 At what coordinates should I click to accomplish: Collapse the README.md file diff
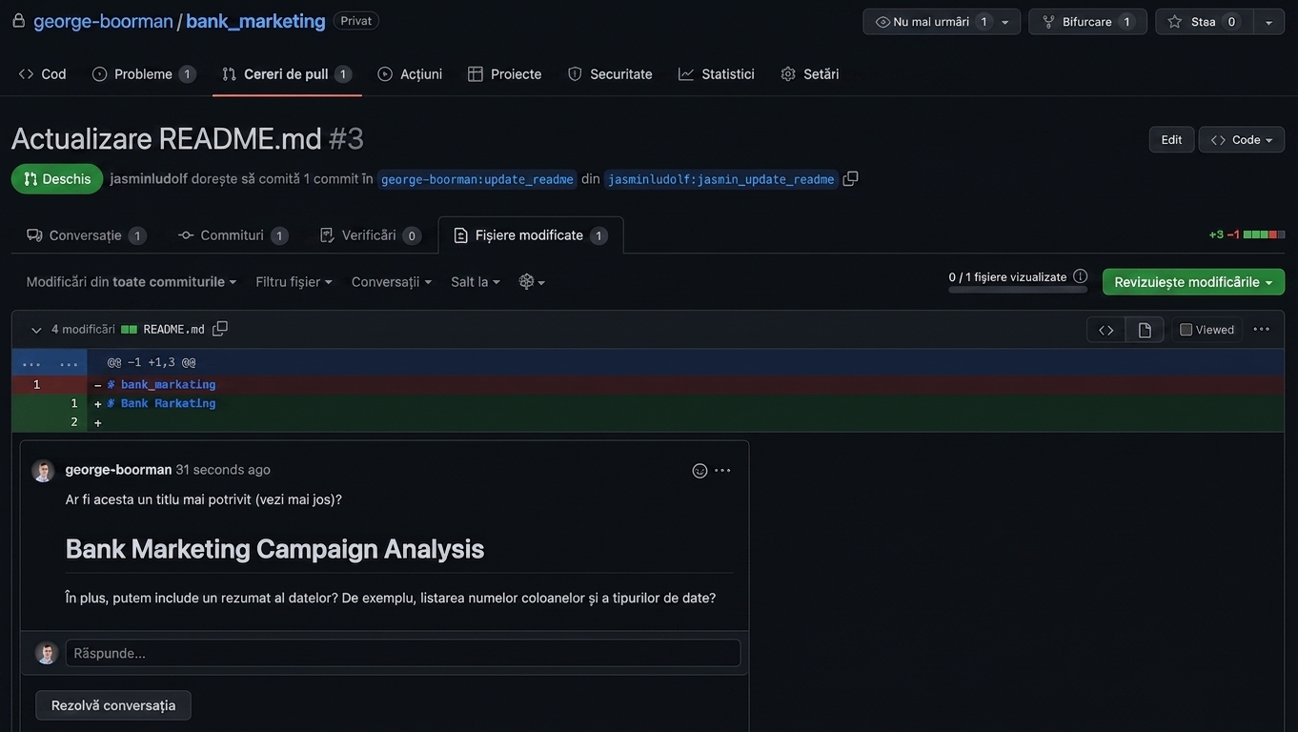(36, 330)
